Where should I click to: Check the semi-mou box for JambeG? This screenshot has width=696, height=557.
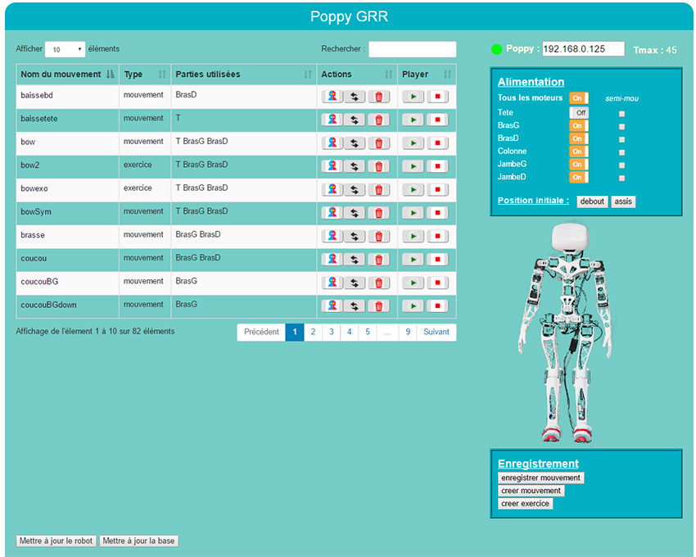coord(621,165)
